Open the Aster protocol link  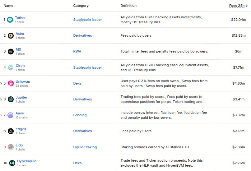click(x=20, y=34)
